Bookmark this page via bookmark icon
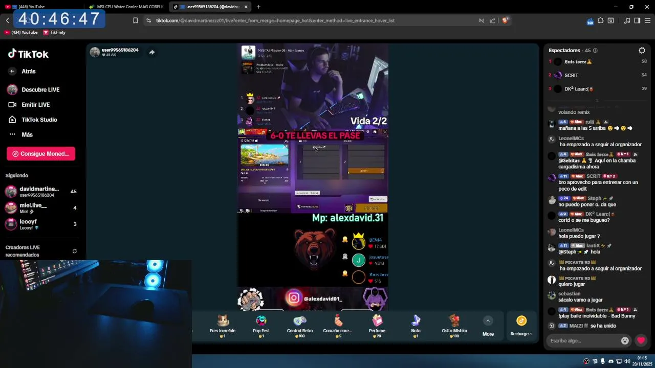The height and width of the screenshot is (368, 655). coord(135,20)
